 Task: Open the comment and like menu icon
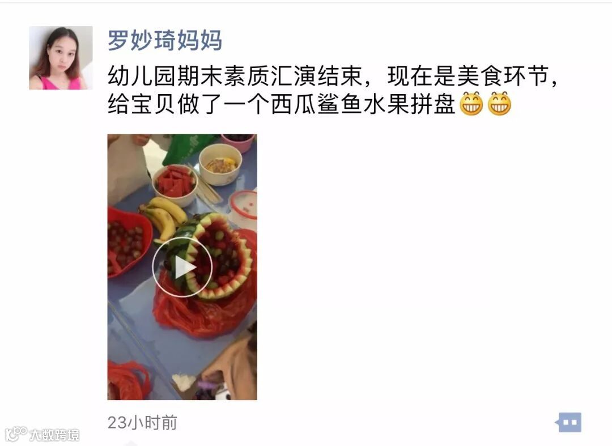point(568,422)
